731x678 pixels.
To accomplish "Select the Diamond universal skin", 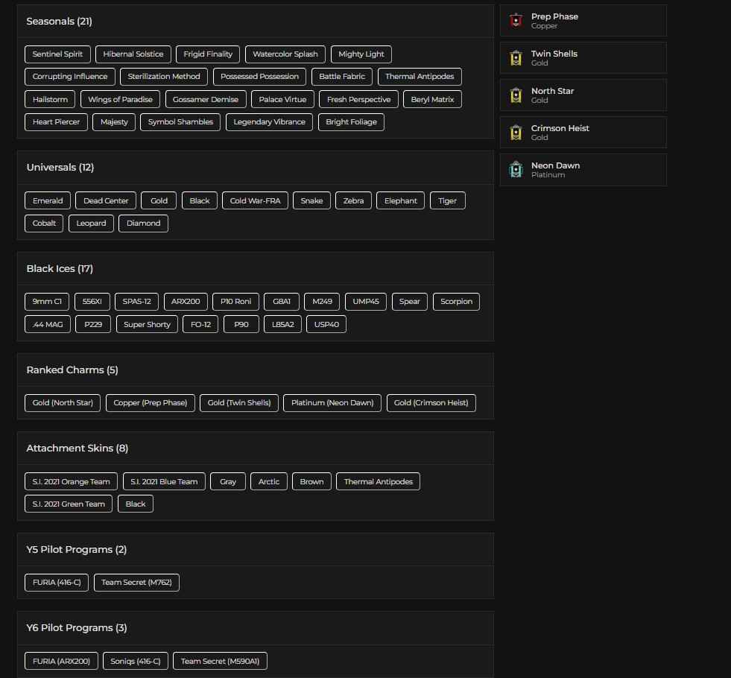I will coord(143,223).
